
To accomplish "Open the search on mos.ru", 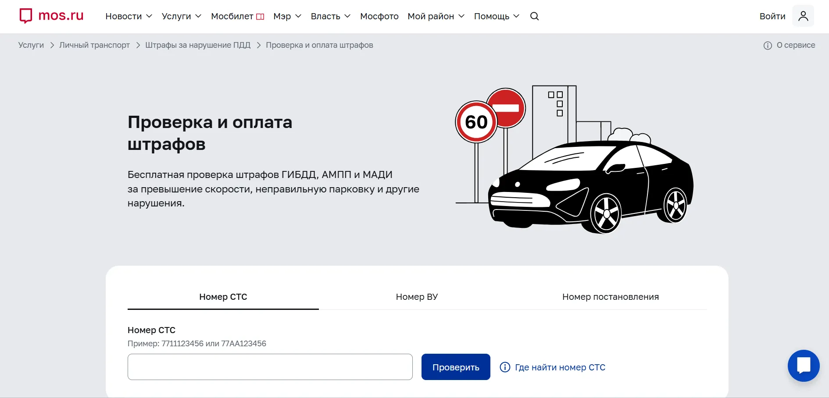I will (x=534, y=16).
